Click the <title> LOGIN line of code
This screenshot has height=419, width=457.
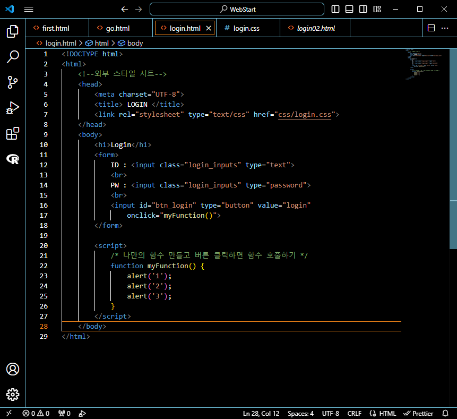click(139, 105)
